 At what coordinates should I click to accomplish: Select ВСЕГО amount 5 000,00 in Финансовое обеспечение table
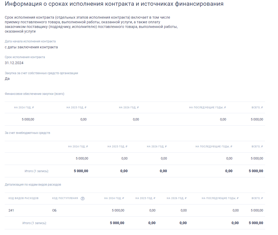257,119
